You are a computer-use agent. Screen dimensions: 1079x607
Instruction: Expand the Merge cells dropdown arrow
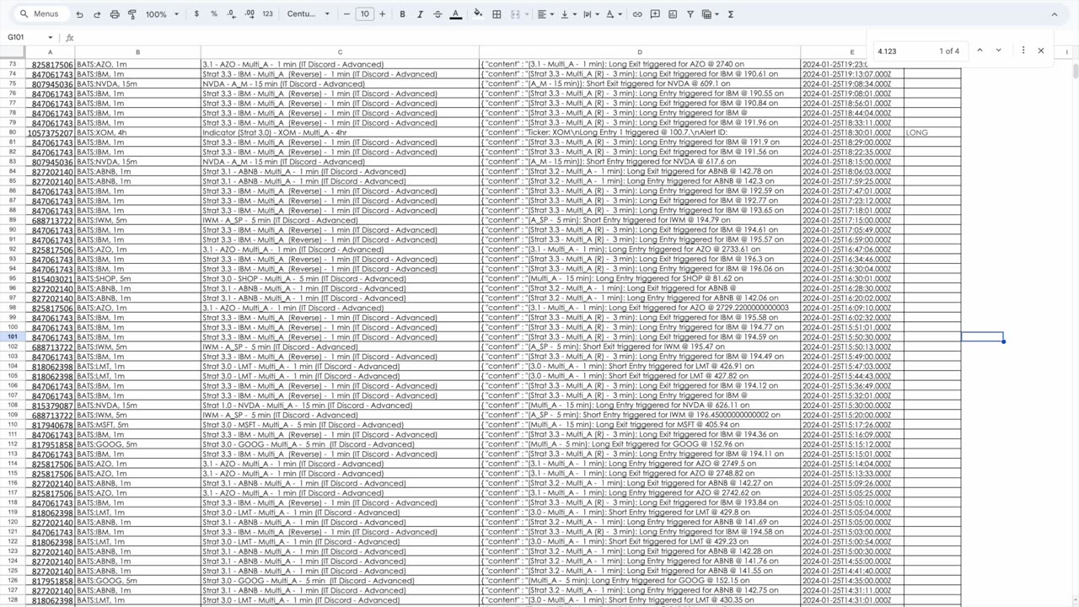[x=525, y=14]
